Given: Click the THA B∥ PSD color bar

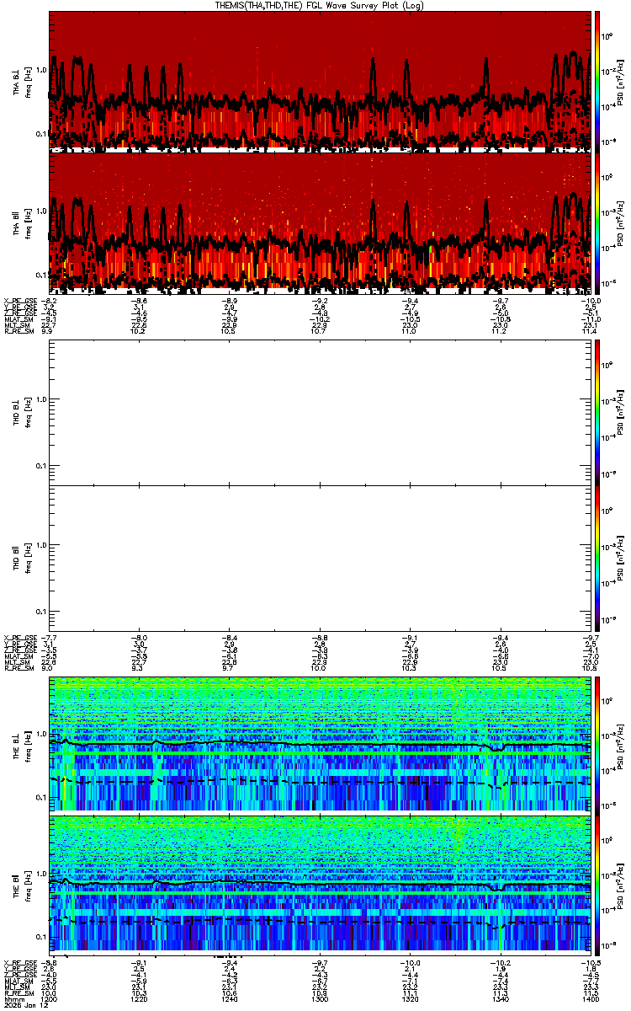Looking at the screenshot, I should point(598,222).
